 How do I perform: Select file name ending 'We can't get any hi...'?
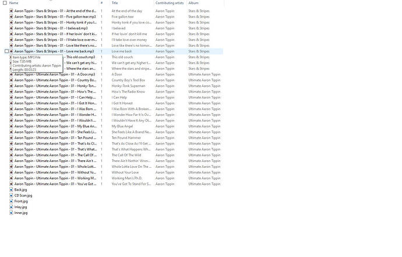pos(81,63)
